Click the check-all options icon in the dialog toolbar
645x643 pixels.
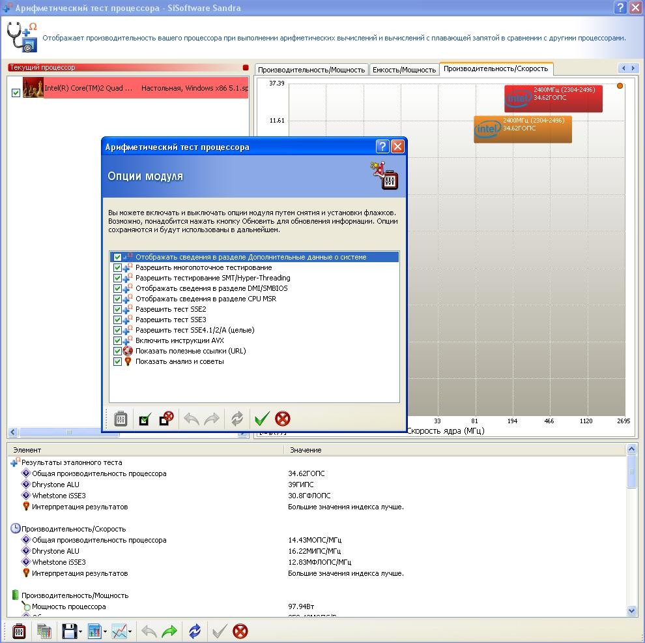[145, 419]
